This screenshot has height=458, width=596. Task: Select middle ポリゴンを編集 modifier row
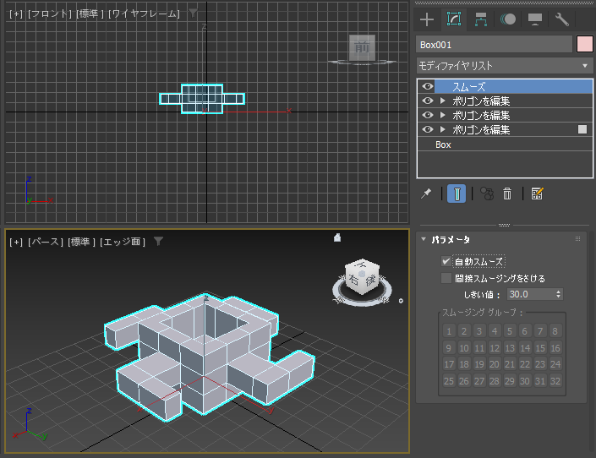click(505, 115)
